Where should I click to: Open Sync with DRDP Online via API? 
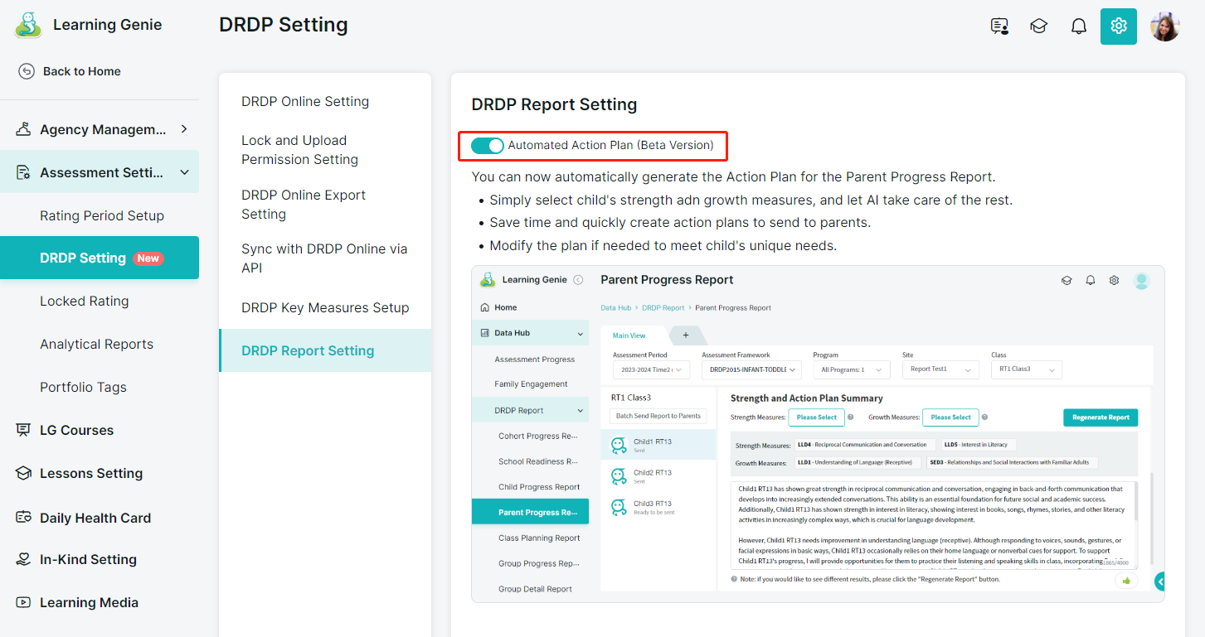[x=324, y=258]
